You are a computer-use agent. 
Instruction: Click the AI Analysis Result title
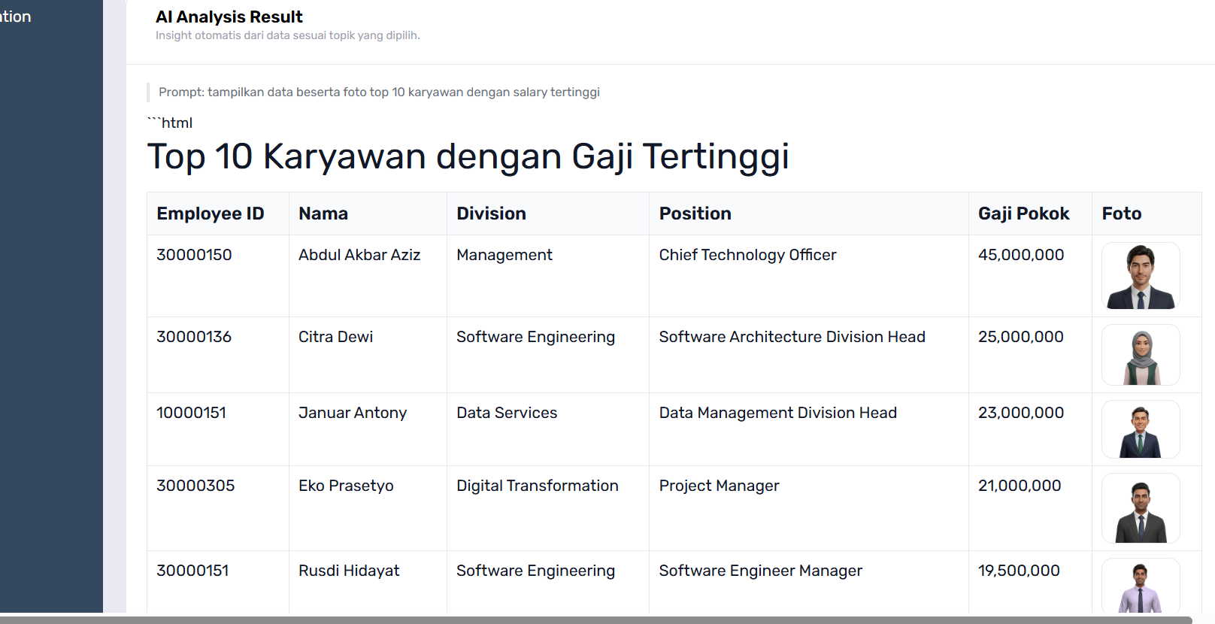click(229, 17)
